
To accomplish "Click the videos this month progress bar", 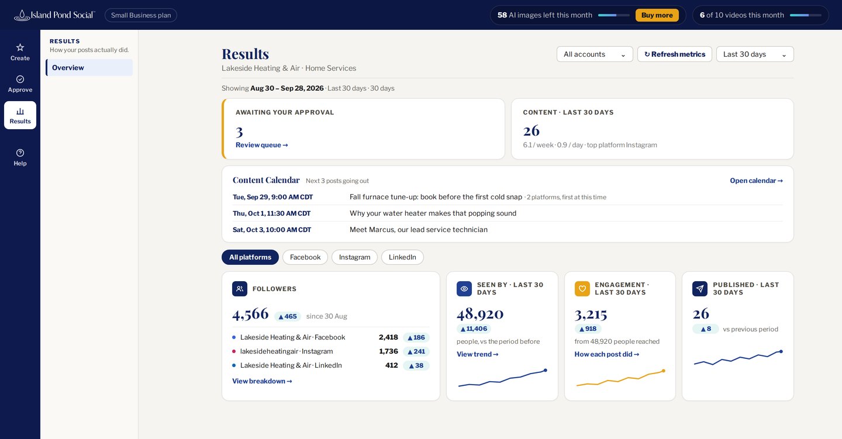I will pyautogui.click(x=806, y=15).
